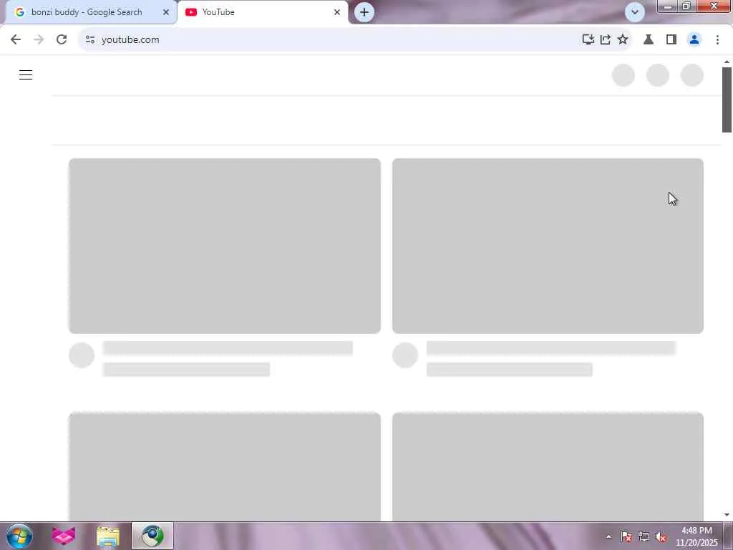The height and width of the screenshot is (550, 733).
Task: Open the clock showing 4:48 PM
Action: (x=696, y=536)
